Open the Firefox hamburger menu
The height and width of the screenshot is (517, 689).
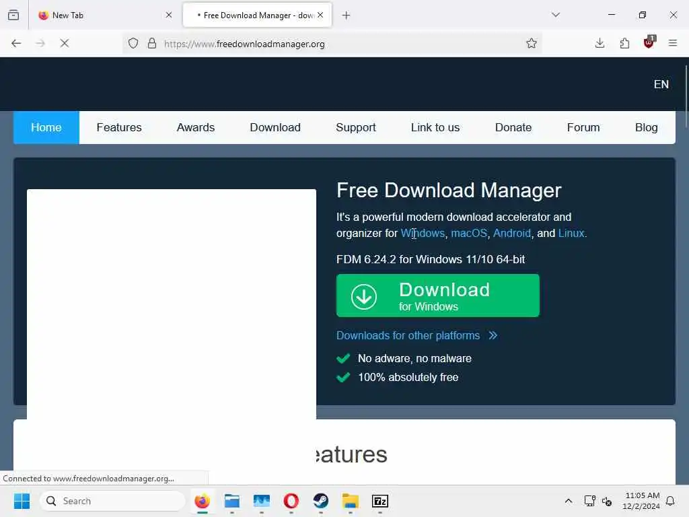click(x=673, y=43)
